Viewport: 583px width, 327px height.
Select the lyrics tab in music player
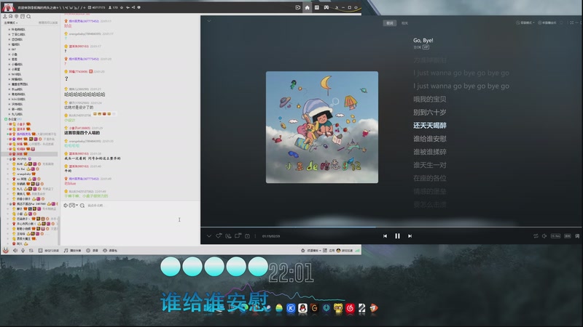click(389, 23)
